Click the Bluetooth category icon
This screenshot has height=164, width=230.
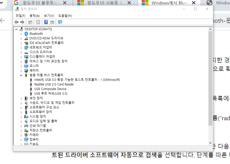tap(26, 34)
